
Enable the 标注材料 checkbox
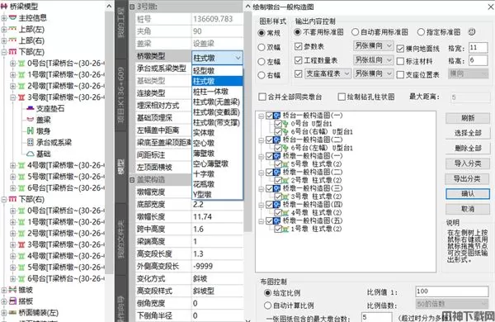(x=400, y=61)
